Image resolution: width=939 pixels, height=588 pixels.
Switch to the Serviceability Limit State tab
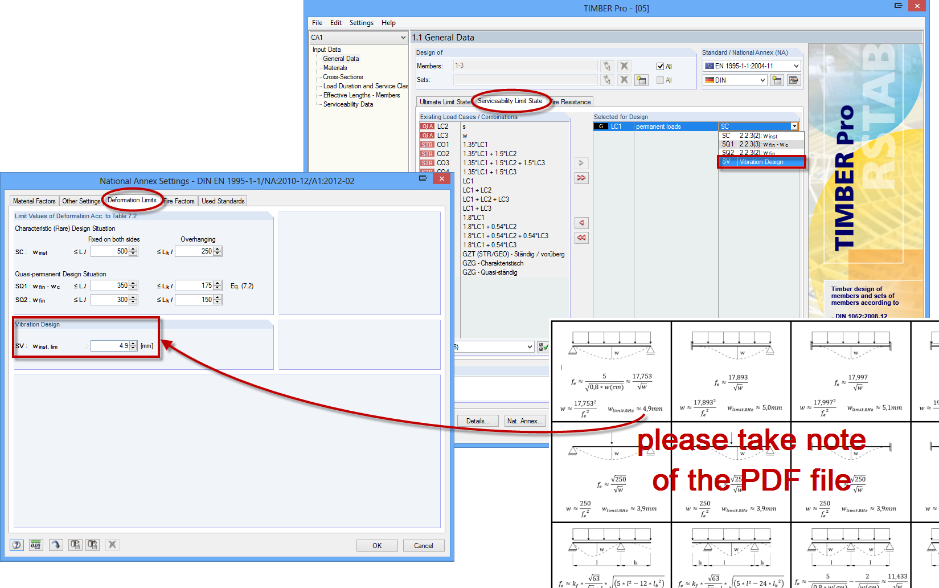click(510, 101)
